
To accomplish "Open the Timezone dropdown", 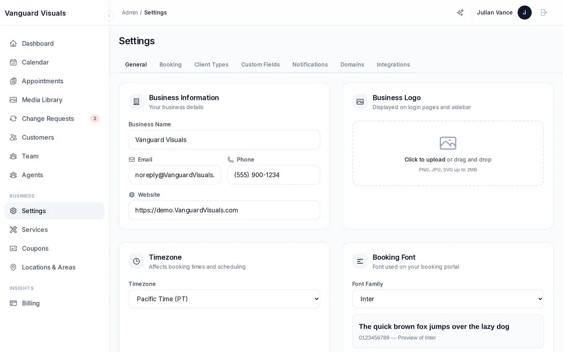I will tap(224, 298).
